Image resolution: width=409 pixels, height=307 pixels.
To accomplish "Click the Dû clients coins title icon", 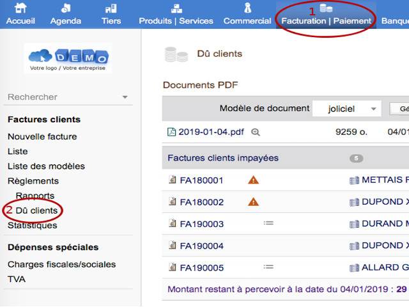I will (x=176, y=54).
